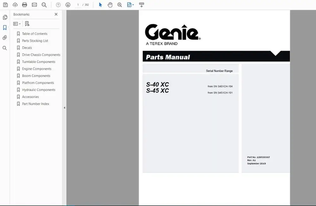
Task: Click the add new bookmark icon
Action: tap(27, 24)
